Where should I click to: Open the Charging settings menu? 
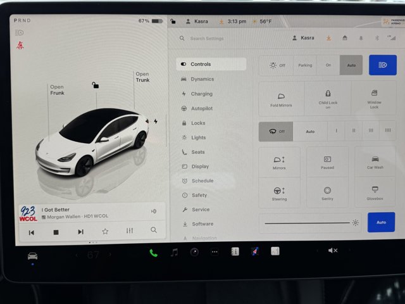(x=197, y=94)
